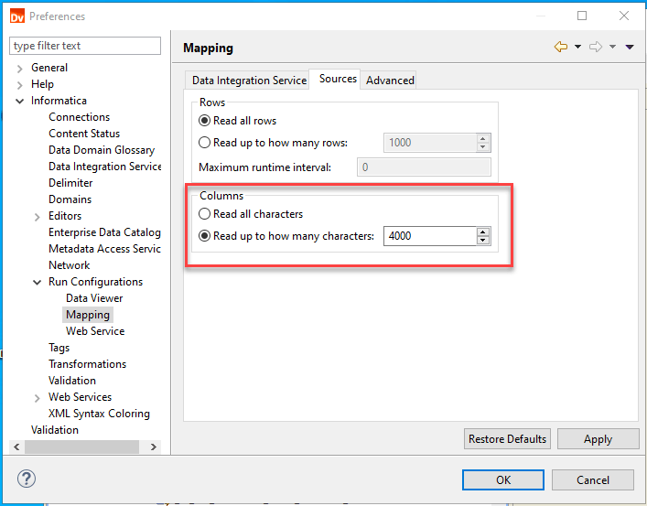Expand the Web Services tree node
The image size is (647, 506).
pos(38,398)
